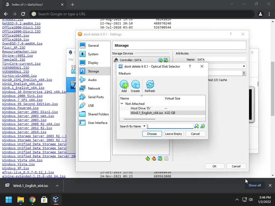Screen dimensions: 275x206
Task: Open the Display settings category
Action: [94, 63]
